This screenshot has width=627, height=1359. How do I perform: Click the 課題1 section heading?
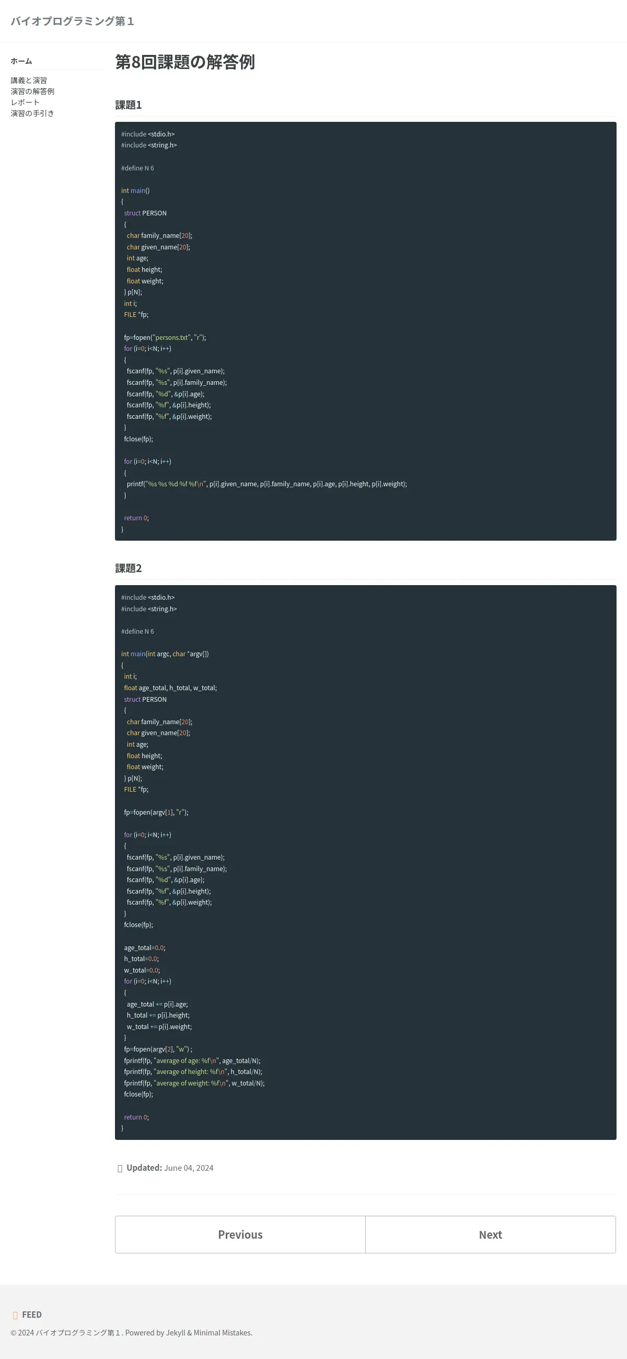click(129, 105)
